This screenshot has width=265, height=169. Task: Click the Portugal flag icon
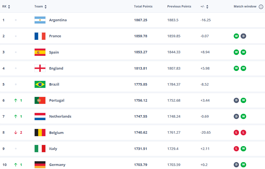[40, 101]
